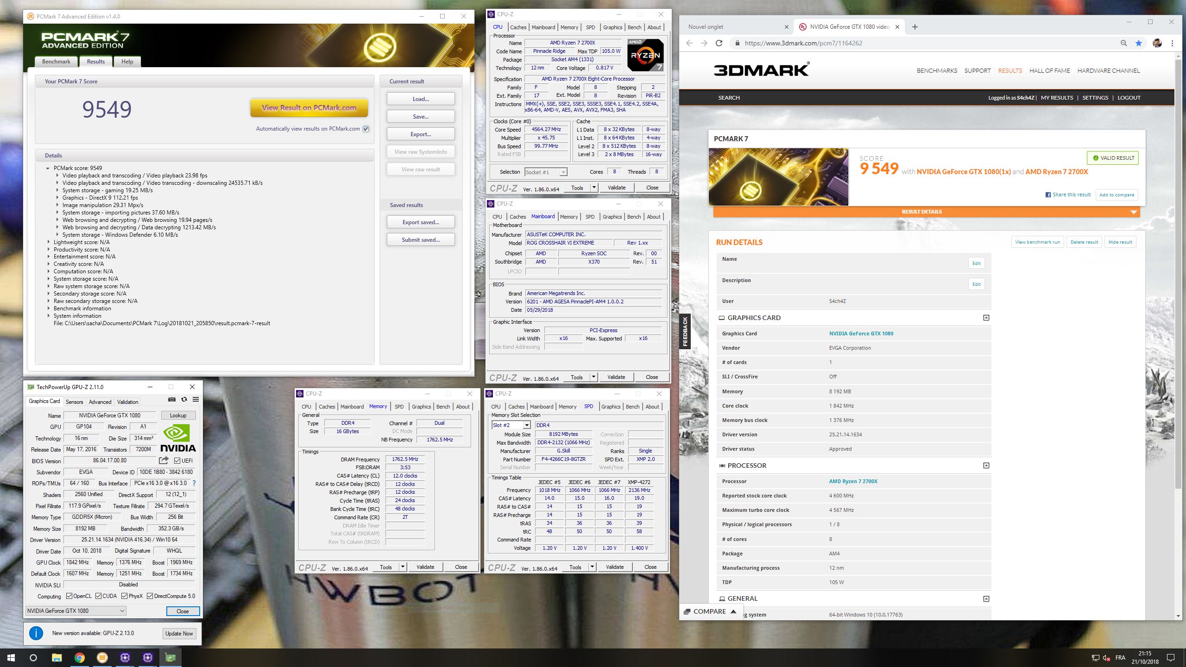Toggle the PhysX checkbox
This screenshot has height=667, width=1186.
pyautogui.click(x=124, y=596)
